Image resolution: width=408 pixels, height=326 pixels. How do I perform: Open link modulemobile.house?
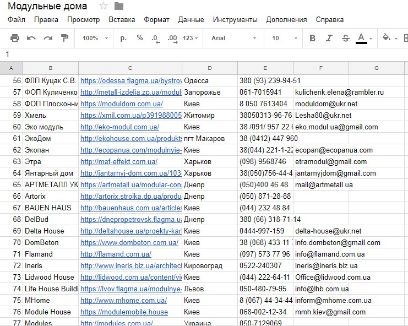(124, 312)
